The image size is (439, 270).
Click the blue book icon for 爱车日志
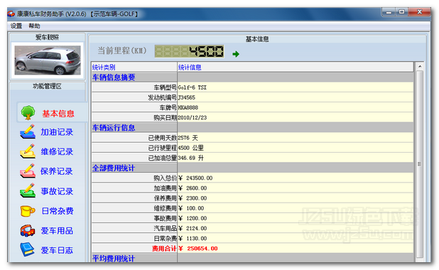tap(28, 249)
